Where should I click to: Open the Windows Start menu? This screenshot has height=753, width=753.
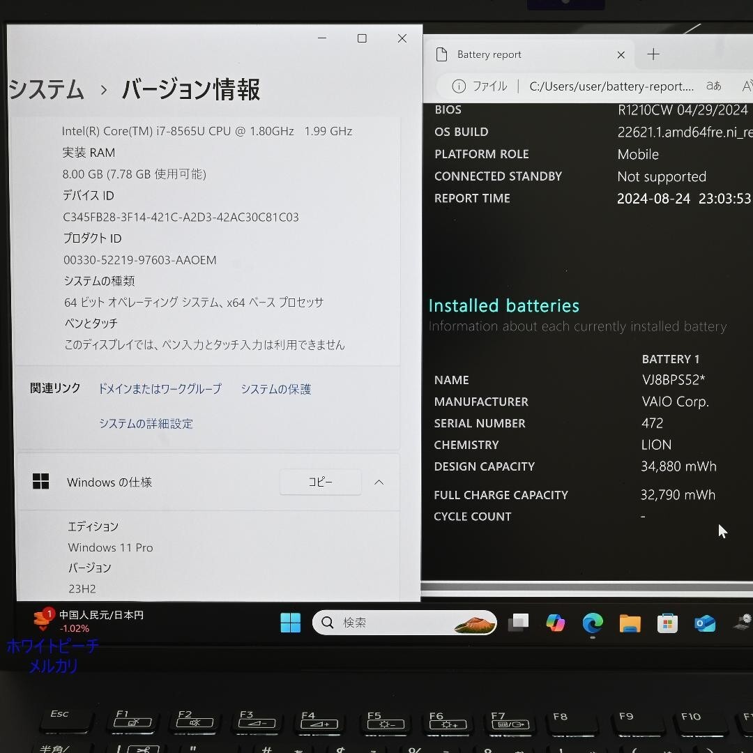click(291, 623)
